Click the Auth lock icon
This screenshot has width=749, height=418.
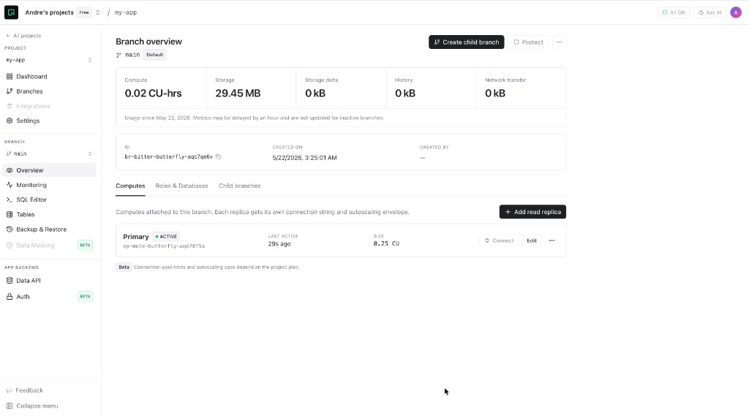[10, 296]
